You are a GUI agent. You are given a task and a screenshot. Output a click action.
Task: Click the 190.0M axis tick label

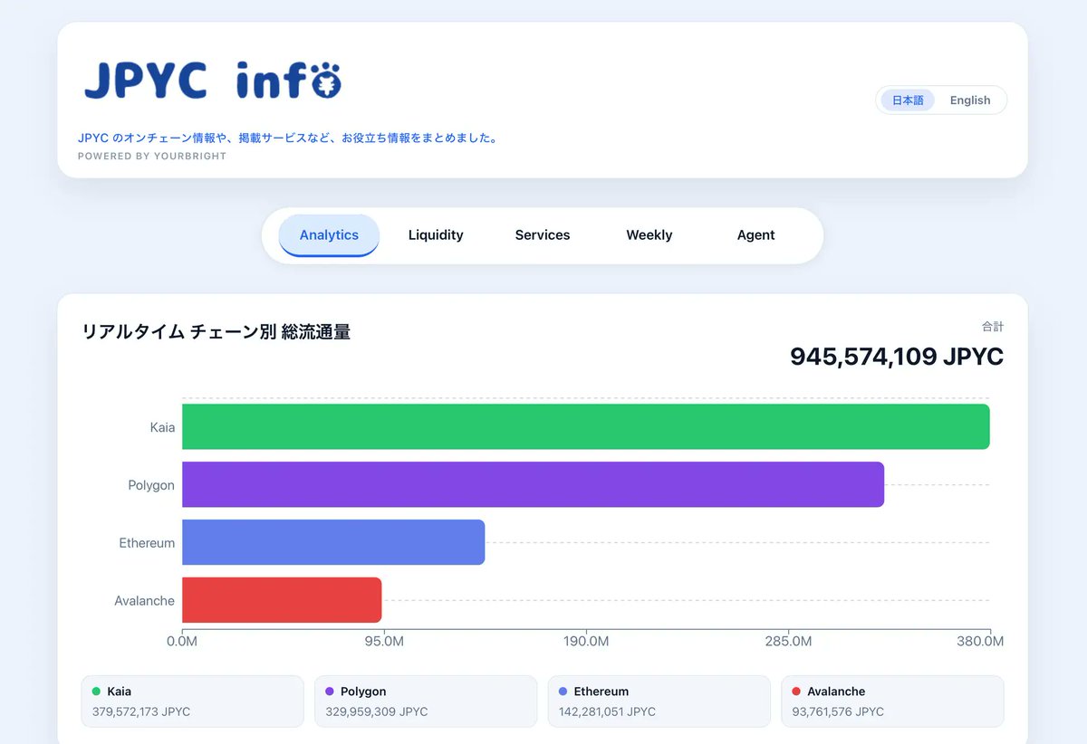click(x=586, y=642)
